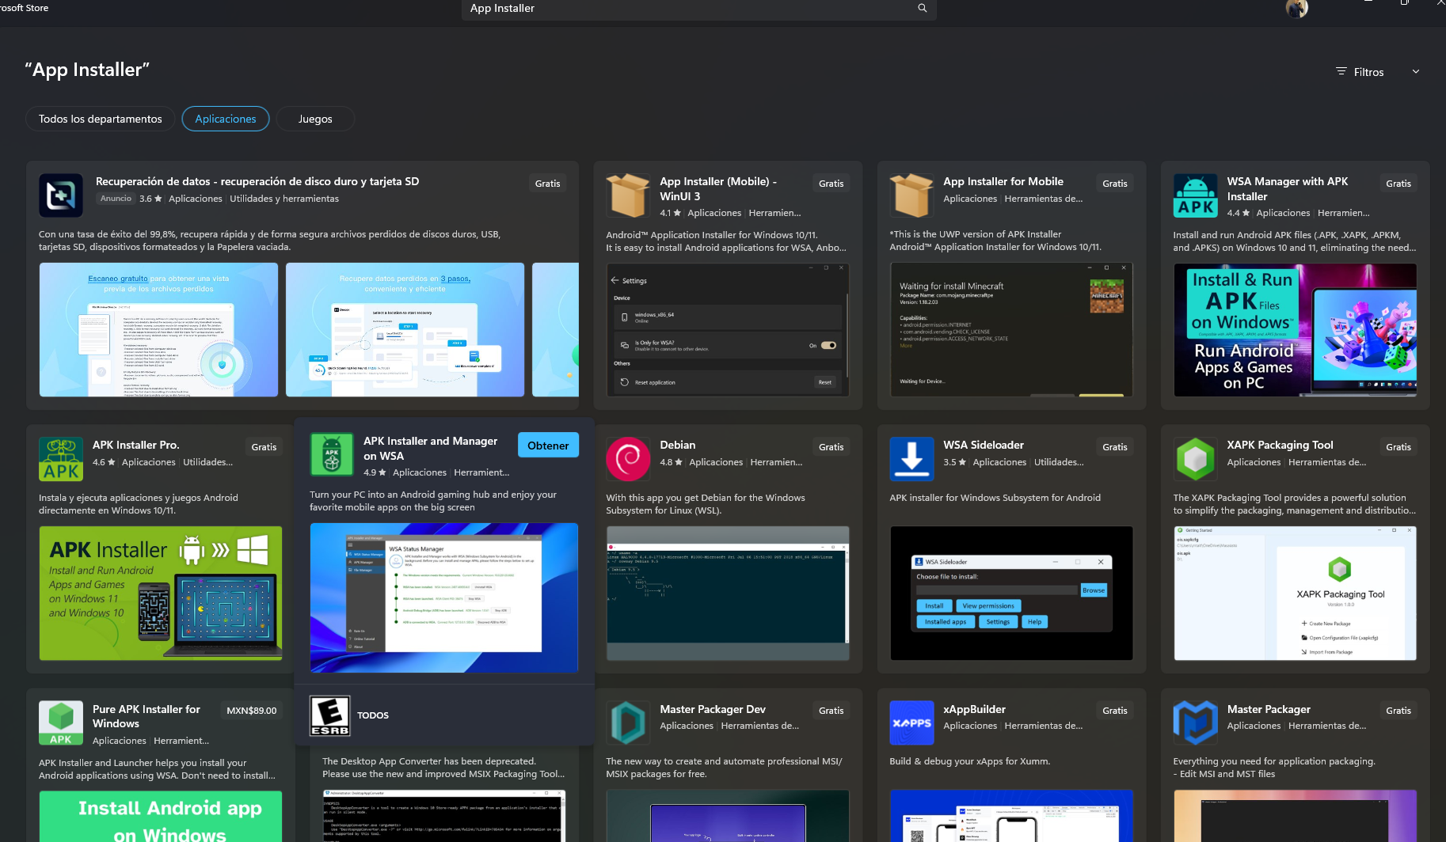1446x842 pixels.
Task: Switch to the Juegos tab
Action: click(x=315, y=119)
